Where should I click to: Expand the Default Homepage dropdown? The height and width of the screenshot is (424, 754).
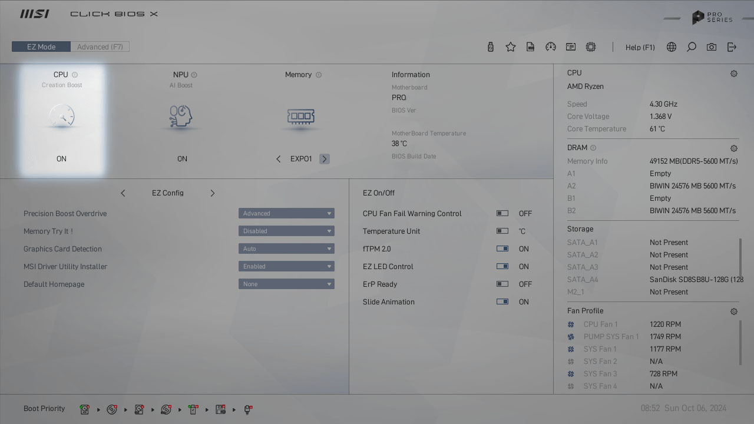click(x=286, y=284)
